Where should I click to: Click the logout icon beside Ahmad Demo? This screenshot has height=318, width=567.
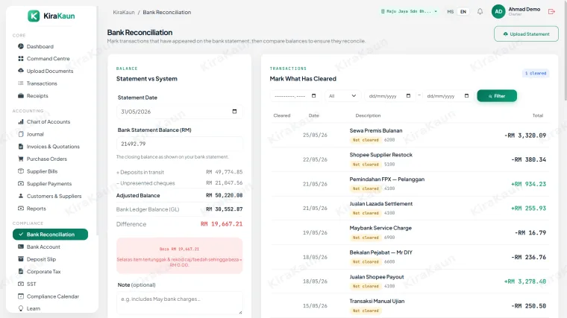click(x=551, y=12)
